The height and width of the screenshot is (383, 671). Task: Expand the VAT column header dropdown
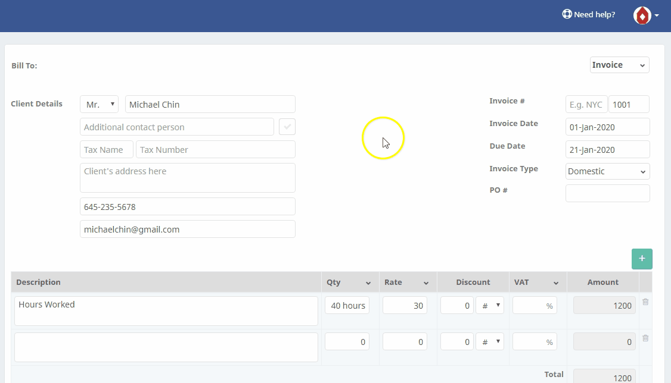click(x=556, y=282)
